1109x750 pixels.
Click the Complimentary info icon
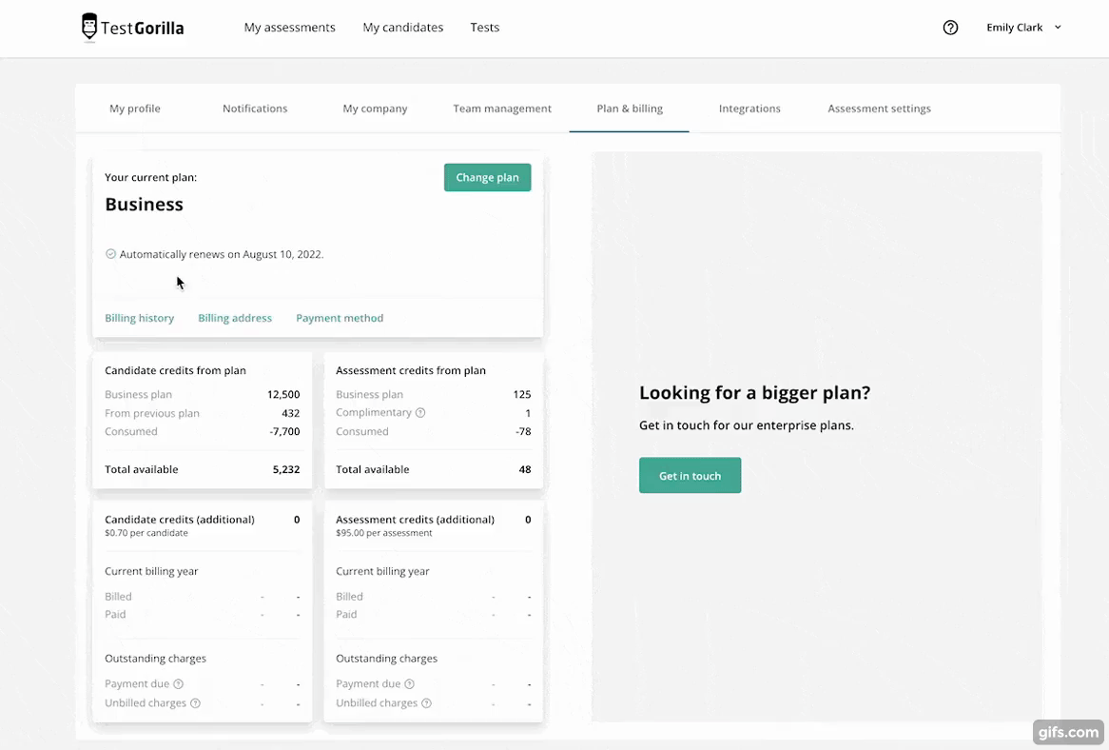click(420, 413)
